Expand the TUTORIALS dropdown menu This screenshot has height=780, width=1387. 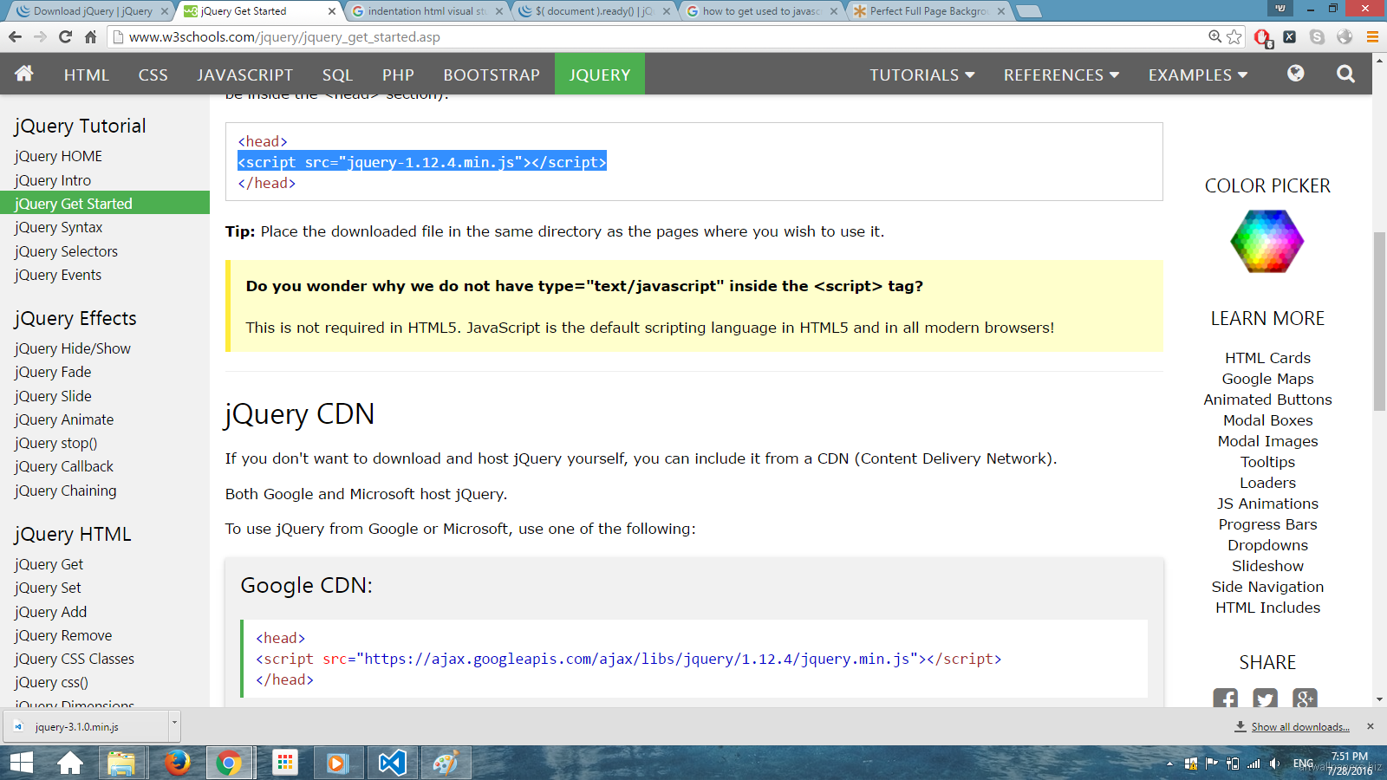pyautogui.click(x=922, y=75)
